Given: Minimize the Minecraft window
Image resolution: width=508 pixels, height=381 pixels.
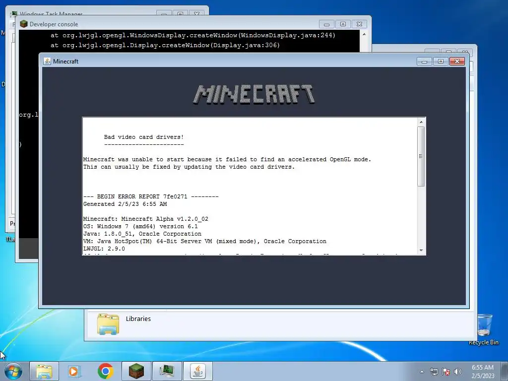Looking at the screenshot, I should click(x=425, y=61).
